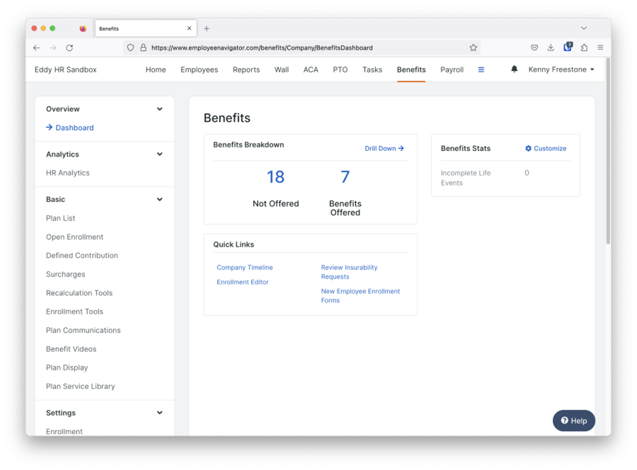
Task: Bookmark page with star icon
Action: pos(473,48)
